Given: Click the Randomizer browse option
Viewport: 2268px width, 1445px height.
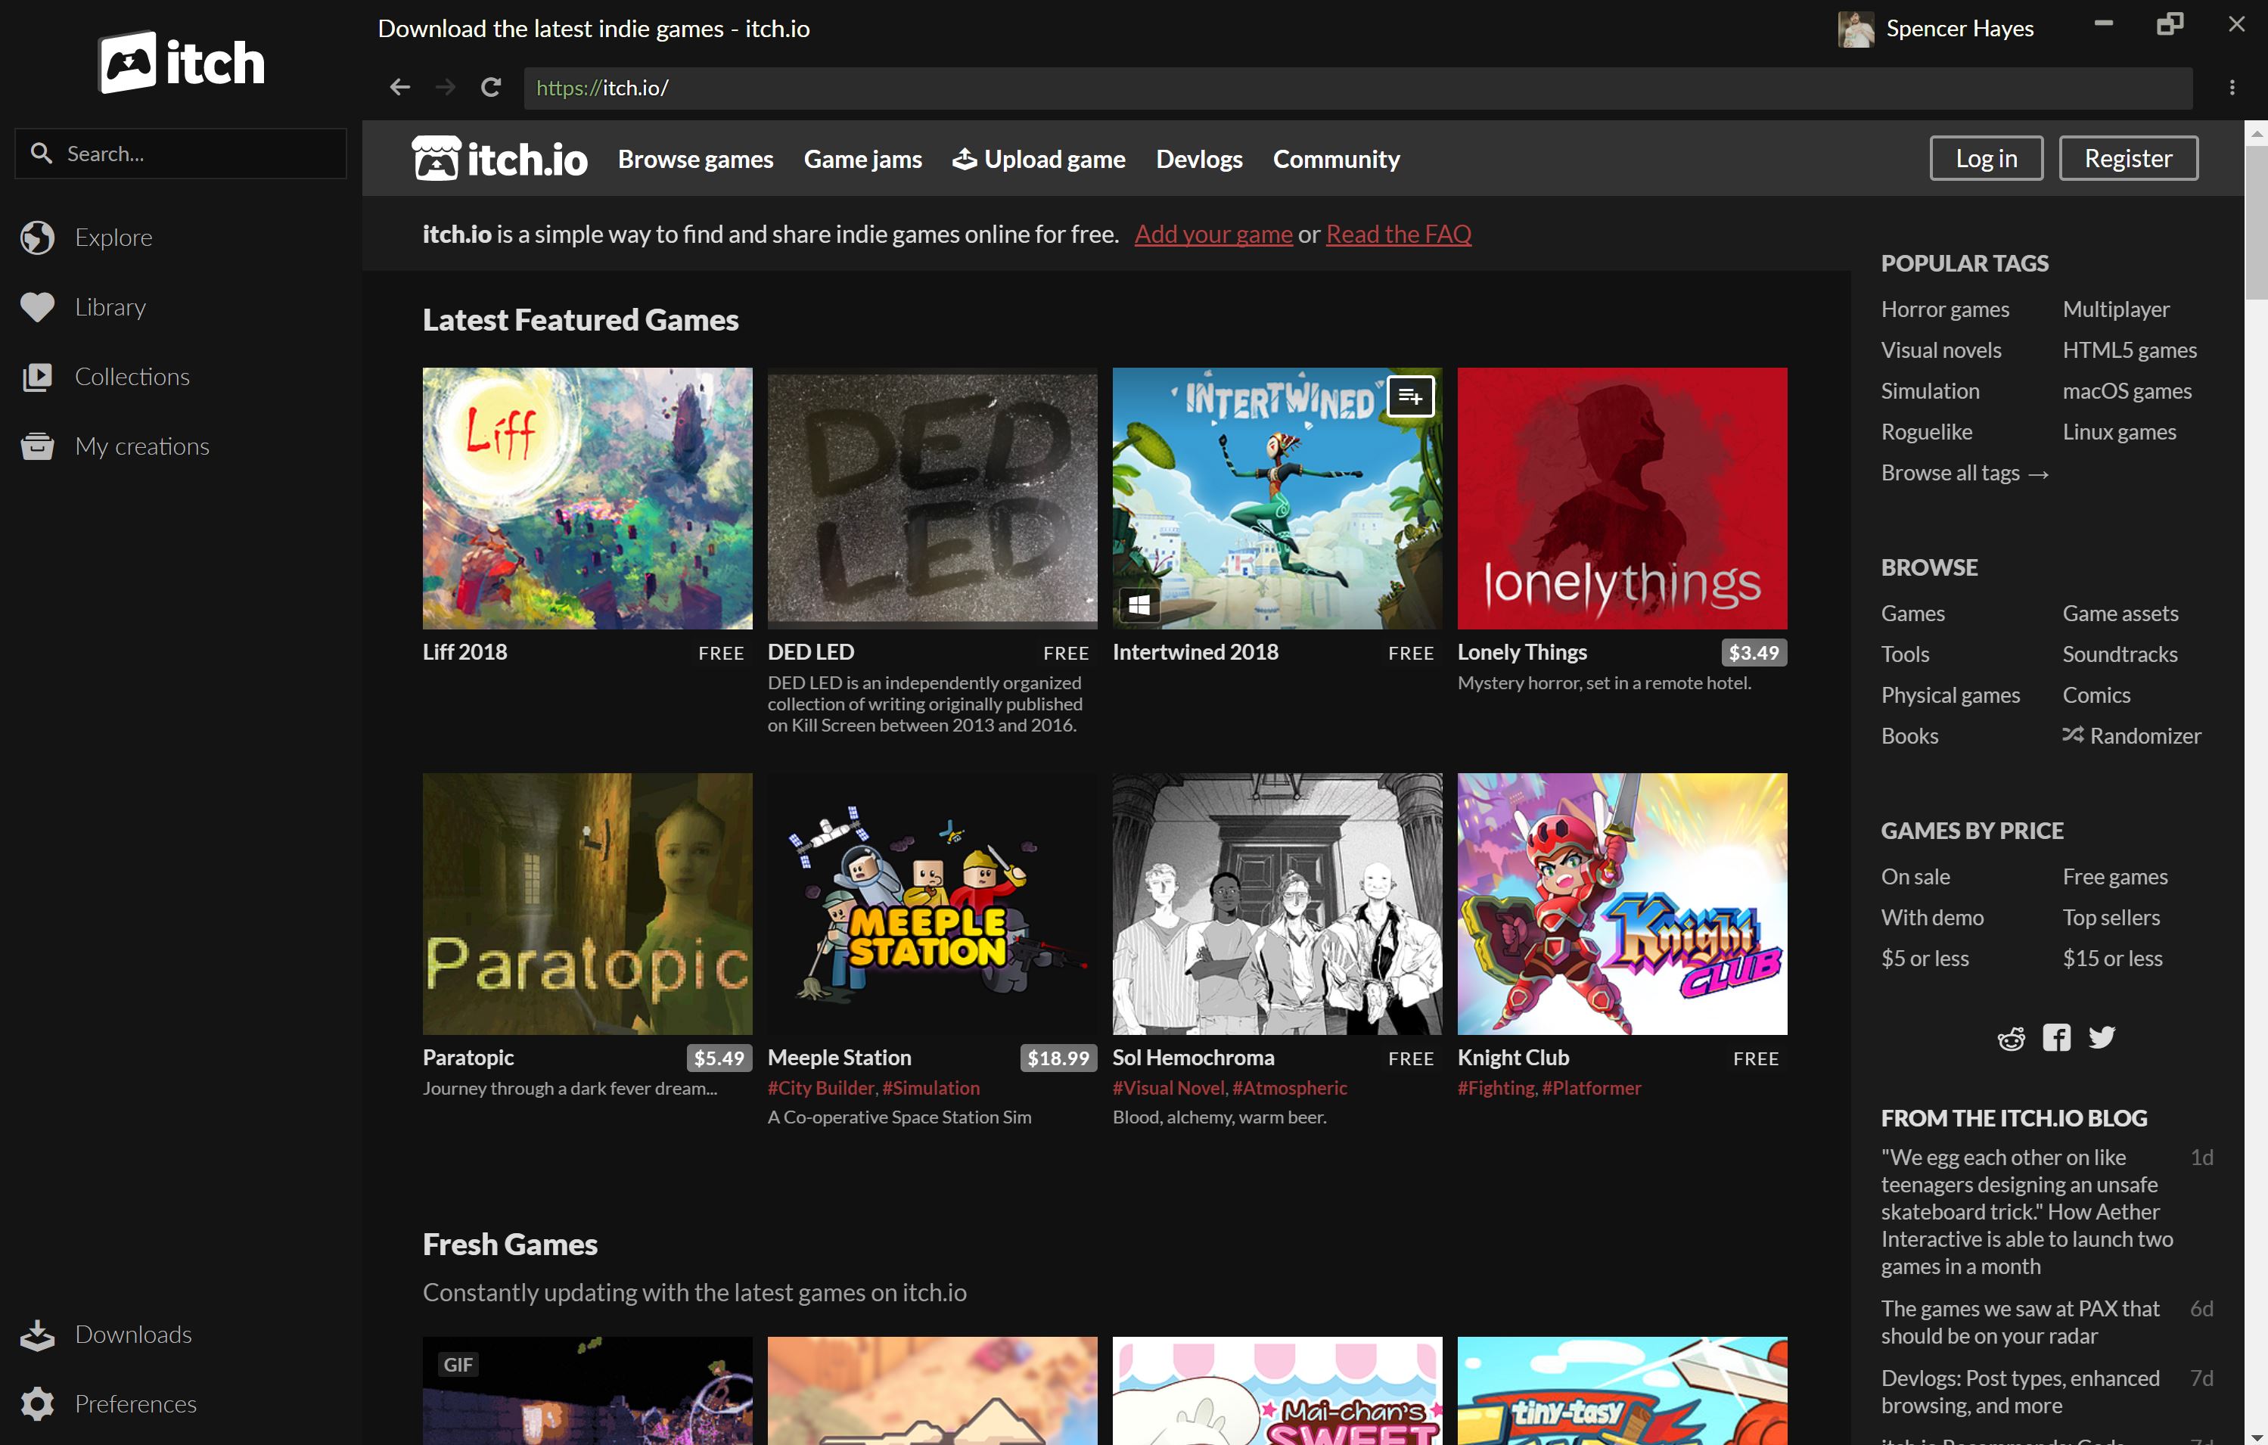Looking at the screenshot, I should click(x=2133, y=734).
